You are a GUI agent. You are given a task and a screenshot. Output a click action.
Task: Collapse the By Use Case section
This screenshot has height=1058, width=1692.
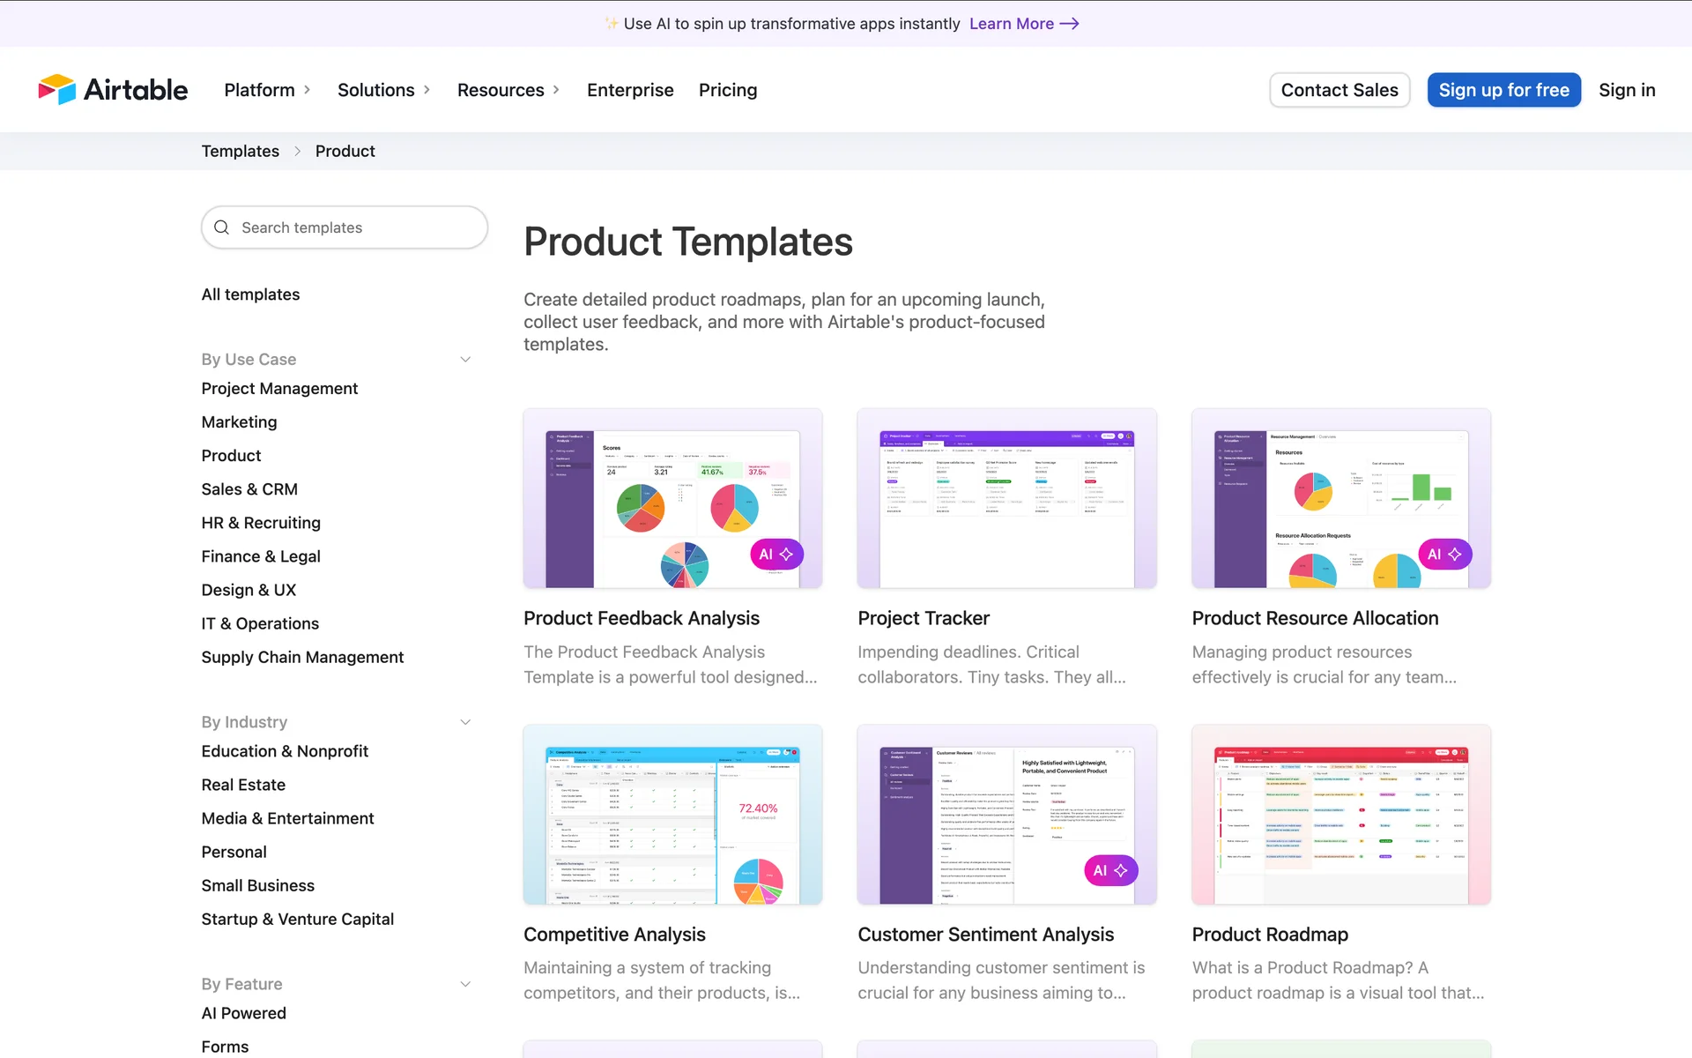pos(465,360)
